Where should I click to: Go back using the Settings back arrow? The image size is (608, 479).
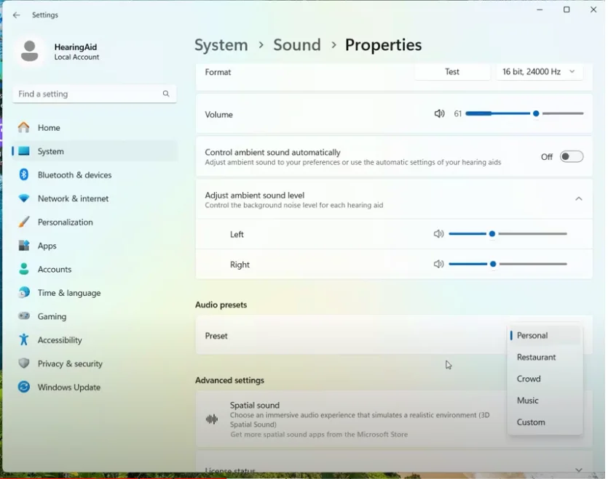[x=16, y=15]
